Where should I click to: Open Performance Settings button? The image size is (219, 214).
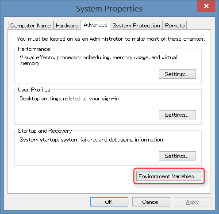point(177,74)
